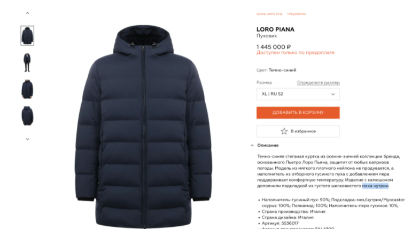Click the down arrow below thumbnails
419x229 pixels.
(x=27, y=139)
